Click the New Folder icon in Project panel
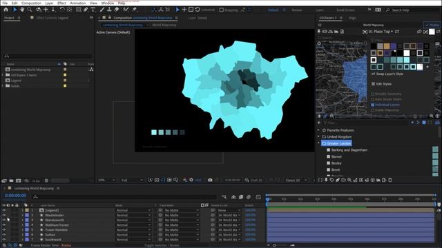This screenshot has height=248, width=442. click(11, 180)
